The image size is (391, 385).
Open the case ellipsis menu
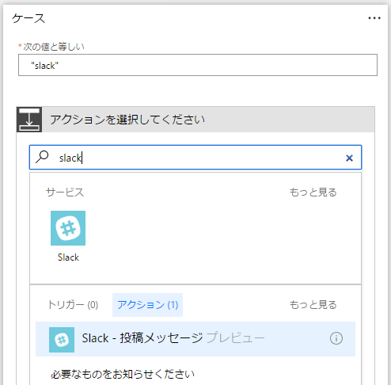click(x=374, y=18)
